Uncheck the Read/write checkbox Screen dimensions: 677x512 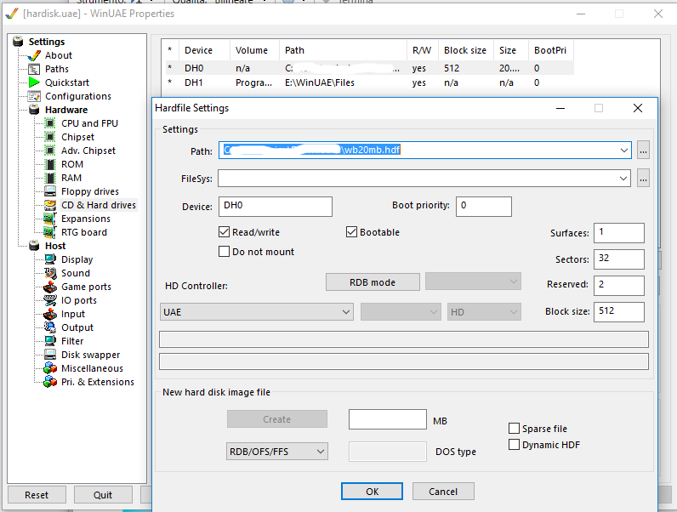tap(224, 232)
